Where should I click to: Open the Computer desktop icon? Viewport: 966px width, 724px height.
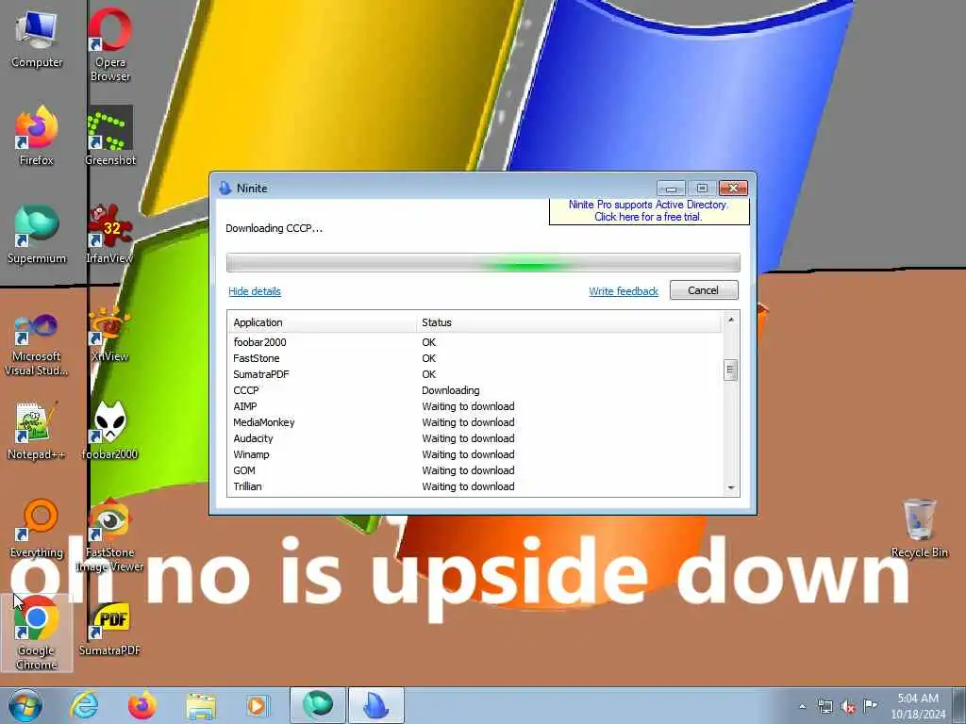tap(37, 40)
